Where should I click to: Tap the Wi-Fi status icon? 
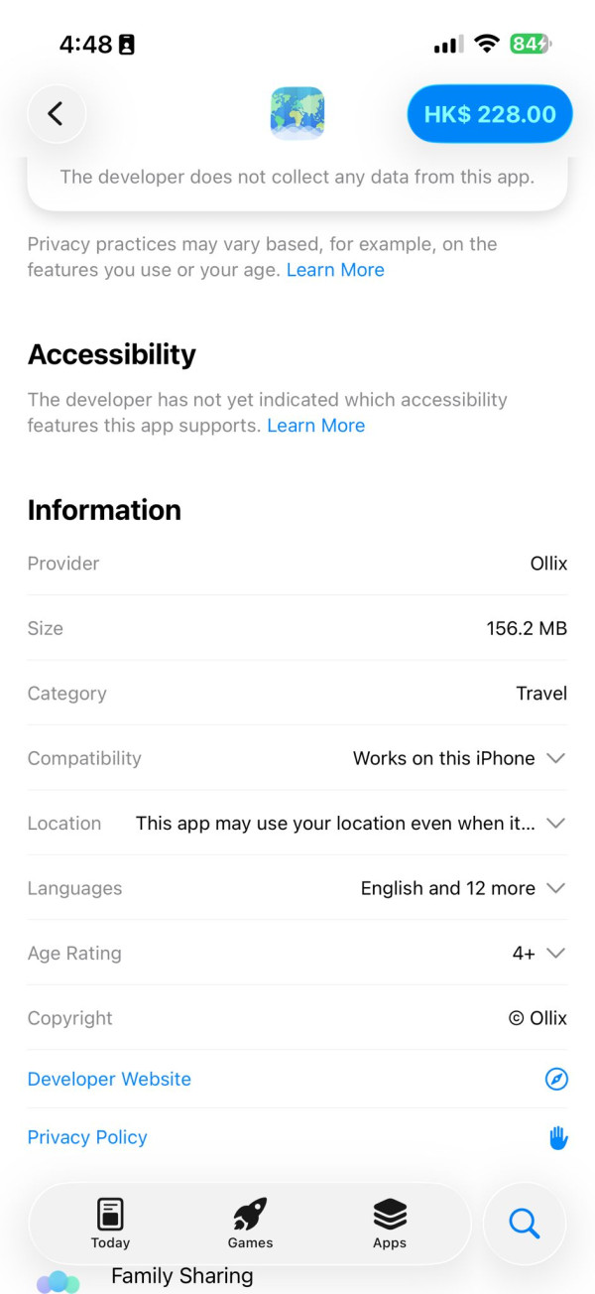coord(486,44)
